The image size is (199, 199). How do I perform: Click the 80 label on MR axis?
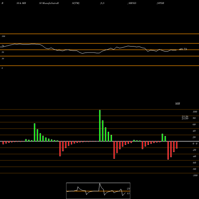pos(194,118)
